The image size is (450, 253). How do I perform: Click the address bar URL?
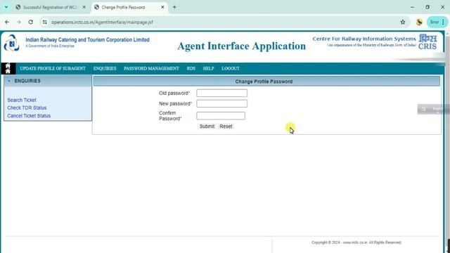click(x=102, y=22)
